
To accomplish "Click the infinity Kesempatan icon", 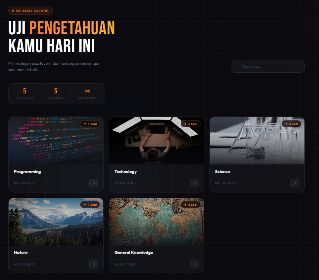I will coord(88,91).
